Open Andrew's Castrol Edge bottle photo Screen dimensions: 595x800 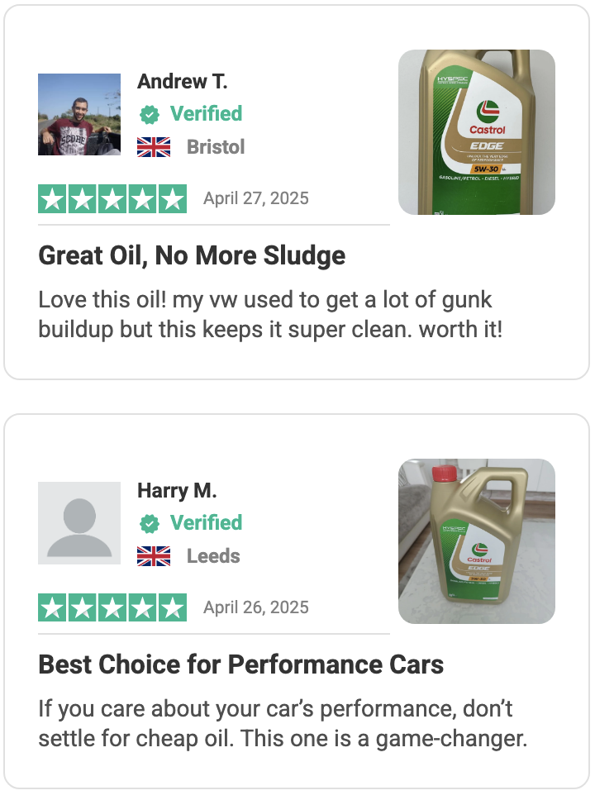click(x=477, y=132)
